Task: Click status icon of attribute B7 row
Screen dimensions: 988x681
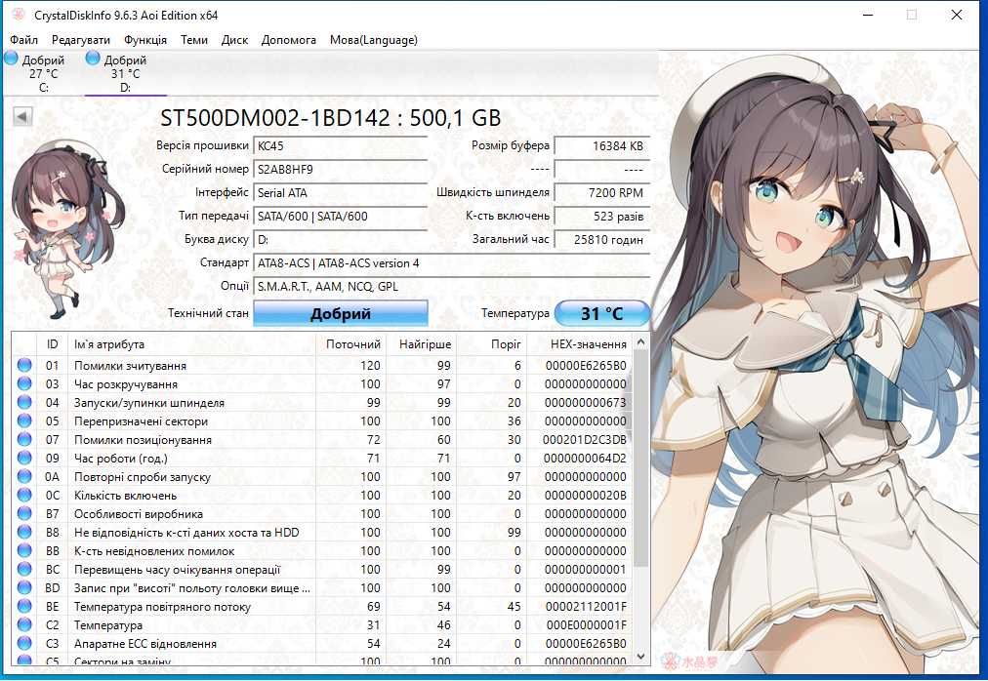Action: point(24,513)
